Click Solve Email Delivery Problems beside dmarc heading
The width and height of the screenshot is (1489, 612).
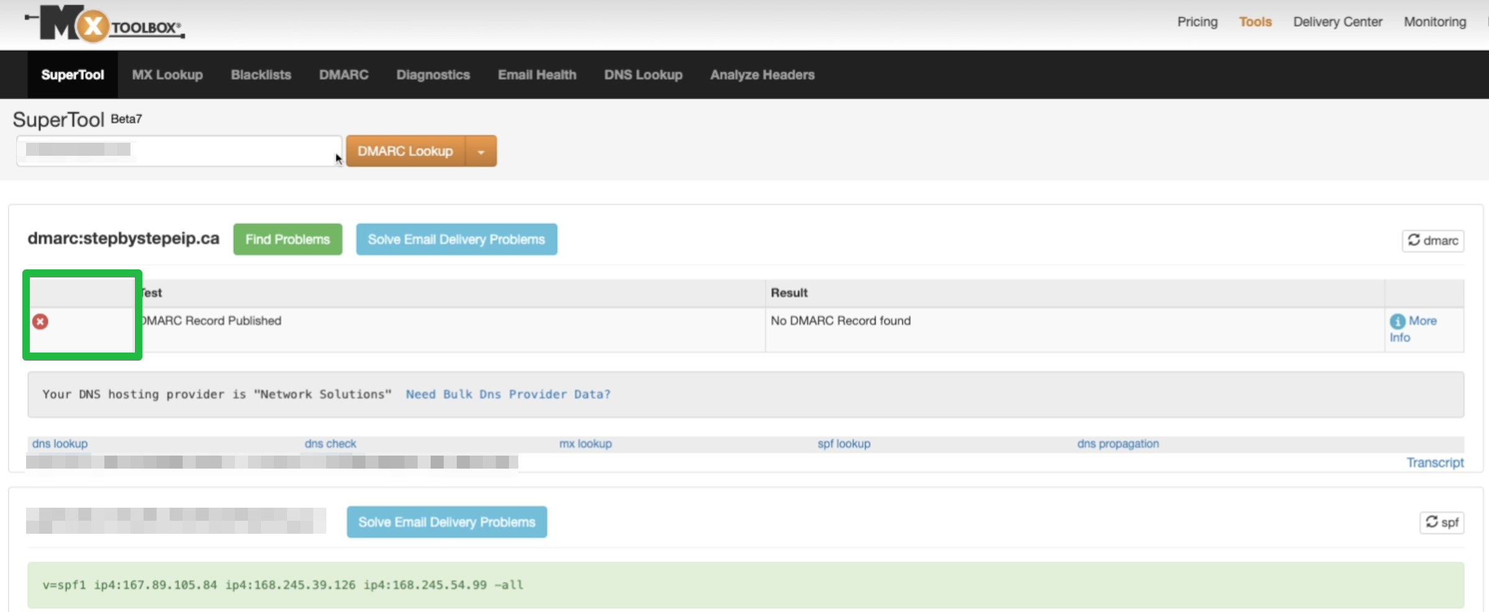pyautogui.click(x=456, y=240)
